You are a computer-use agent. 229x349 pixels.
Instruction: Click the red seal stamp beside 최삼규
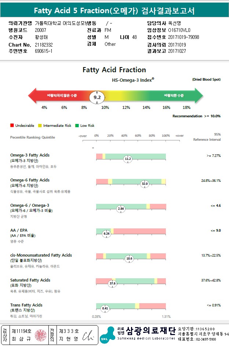coord(40,335)
